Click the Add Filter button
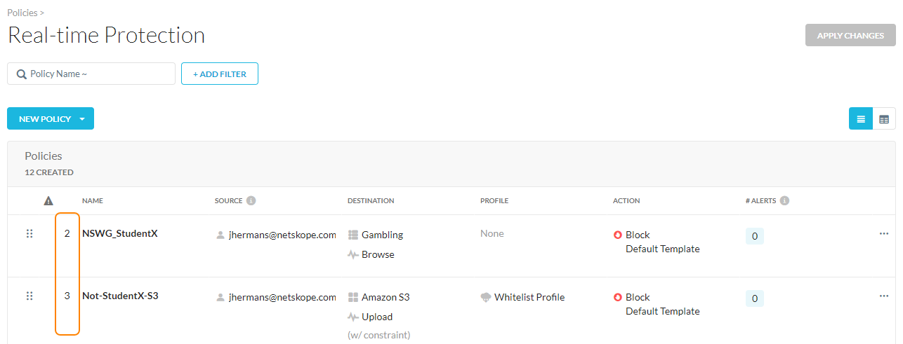 point(219,74)
